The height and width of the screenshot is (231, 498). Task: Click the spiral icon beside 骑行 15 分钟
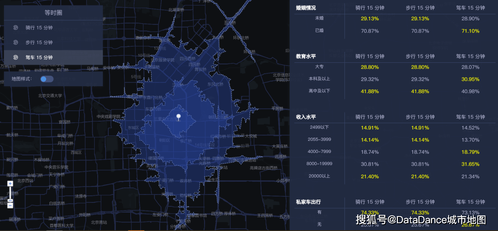click(15, 27)
